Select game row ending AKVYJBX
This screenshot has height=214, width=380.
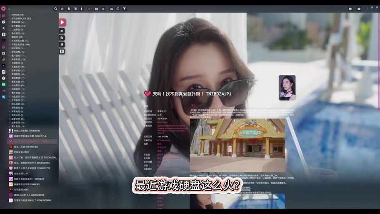pyautogui.click(x=33, y=147)
